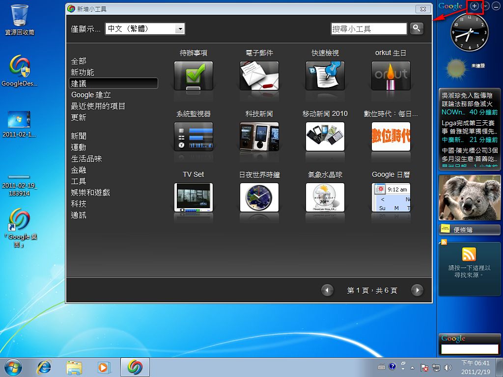
Task: Select the 「Google 桌面」 shortcut icon
Action: pyautogui.click(x=21, y=228)
